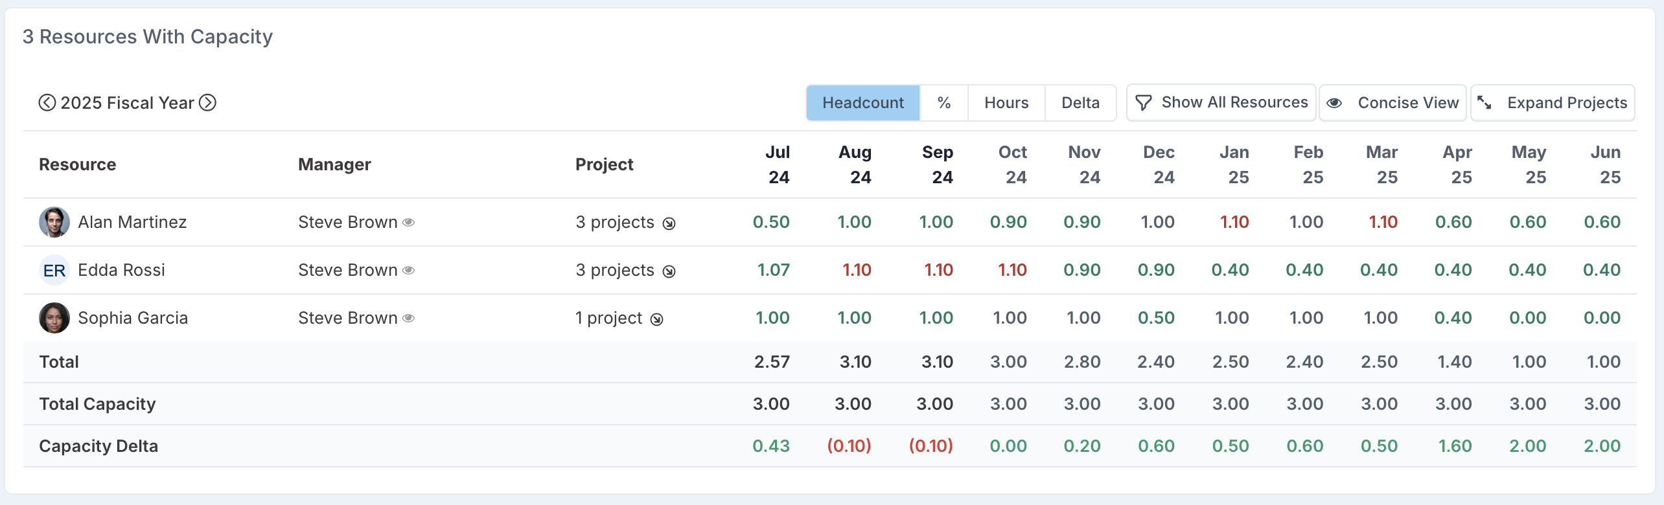1664x505 pixels.
Task: Go to the next fiscal year
Action: click(x=207, y=103)
